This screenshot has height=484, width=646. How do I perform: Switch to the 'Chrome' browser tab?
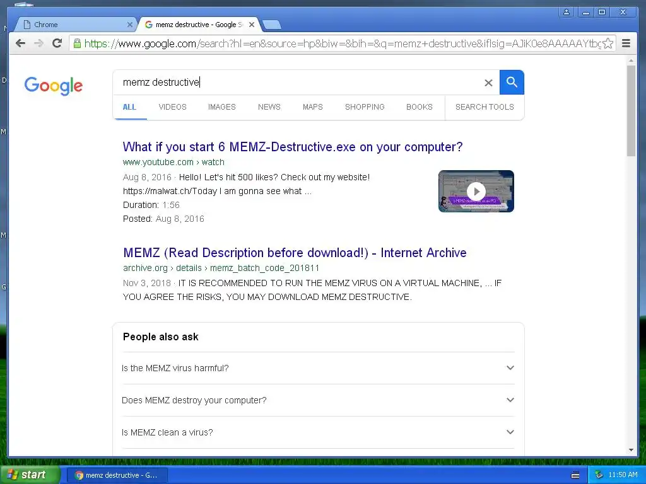(x=76, y=25)
